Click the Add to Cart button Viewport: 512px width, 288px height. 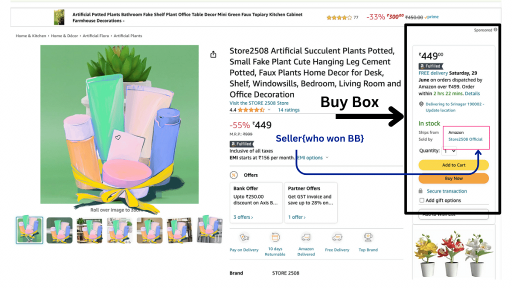point(453,165)
